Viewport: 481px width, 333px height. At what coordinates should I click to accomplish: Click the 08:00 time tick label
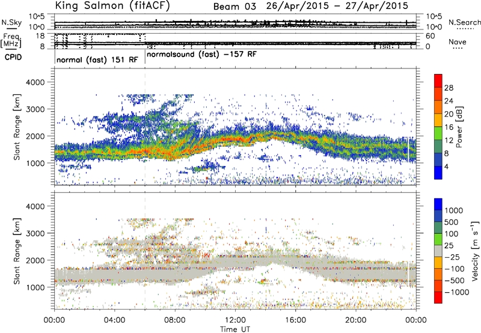(175, 320)
